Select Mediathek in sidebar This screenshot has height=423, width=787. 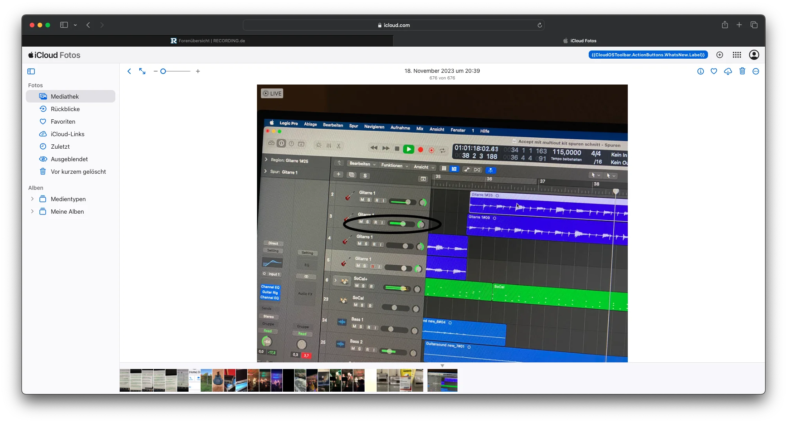coord(70,96)
